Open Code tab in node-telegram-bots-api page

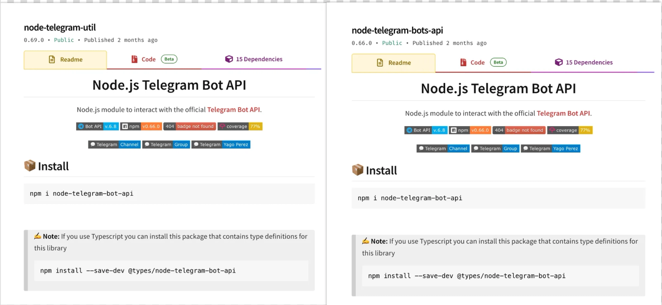(483, 62)
